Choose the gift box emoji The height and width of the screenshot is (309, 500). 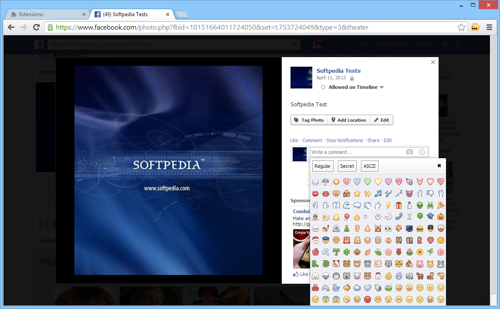(399, 205)
